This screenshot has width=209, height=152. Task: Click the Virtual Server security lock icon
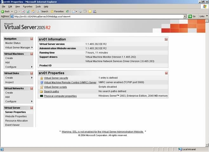[x=41, y=78]
